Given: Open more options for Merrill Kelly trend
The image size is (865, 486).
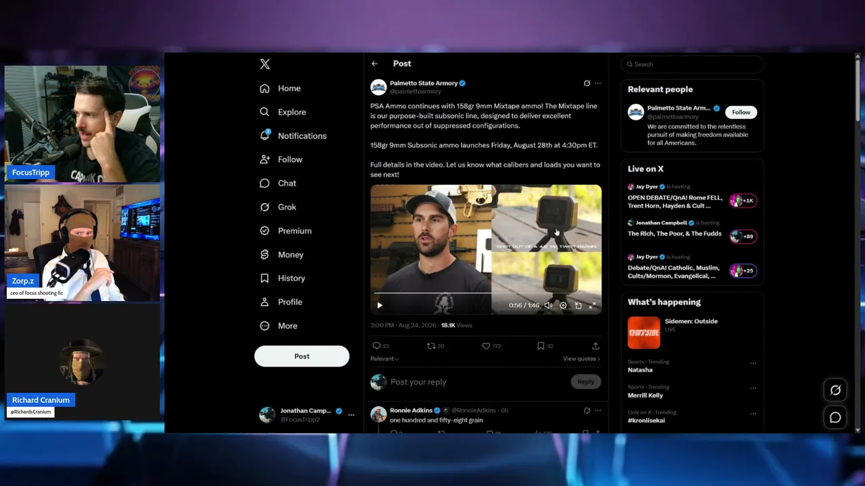Looking at the screenshot, I should click(753, 388).
